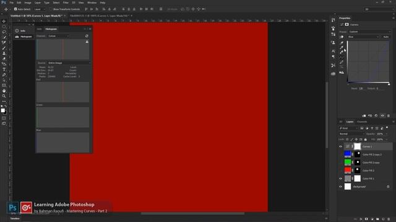Reset the Curves adjustment to defaults

tap(376, 116)
